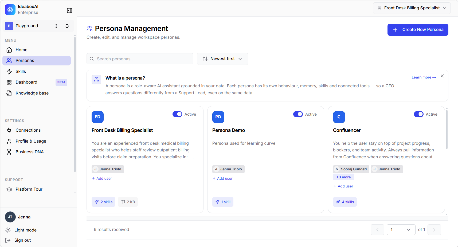Click the Learn more link
This screenshot has height=247, width=458.
(424, 77)
